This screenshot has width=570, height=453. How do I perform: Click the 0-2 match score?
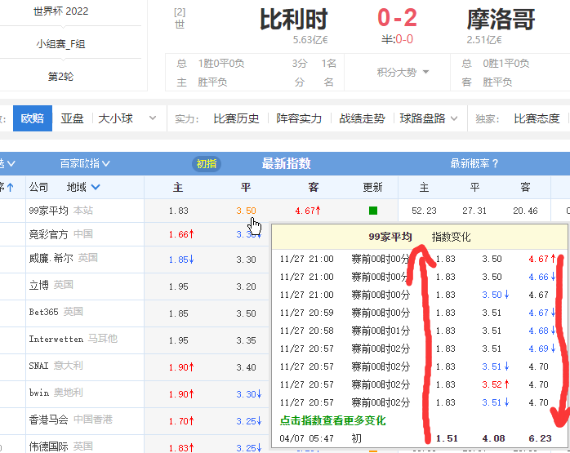click(x=397, y=18)
